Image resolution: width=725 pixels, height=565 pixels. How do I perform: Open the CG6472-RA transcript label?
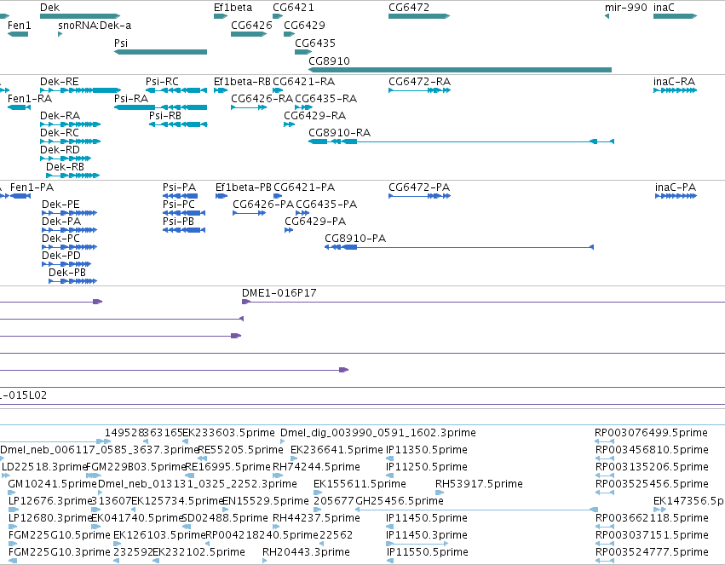pos(419,82)
